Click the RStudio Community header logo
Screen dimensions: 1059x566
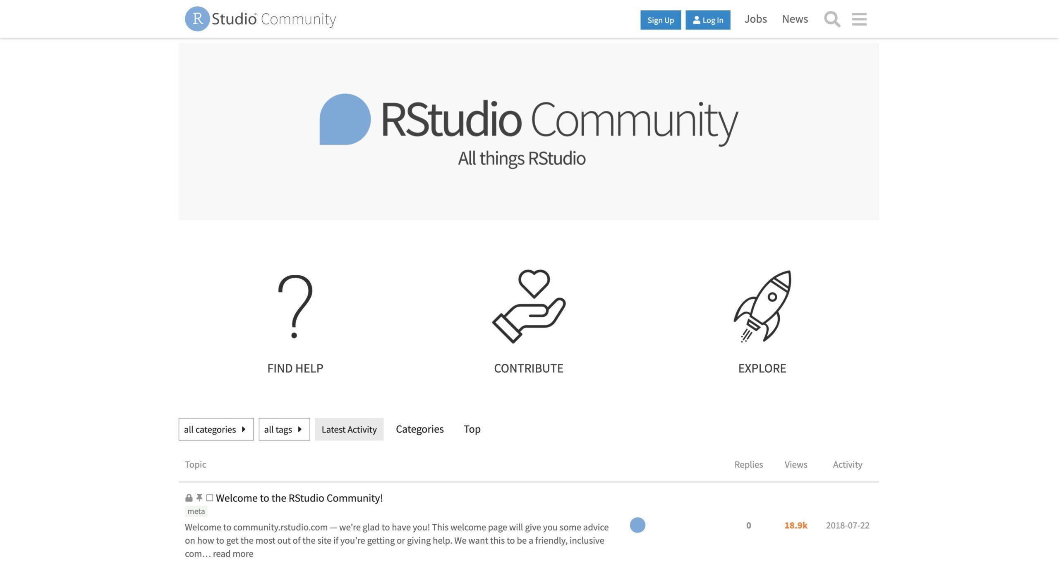coord(260,19)
